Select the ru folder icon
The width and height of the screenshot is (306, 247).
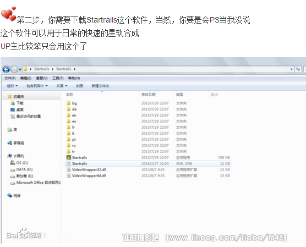click(68, 145)
